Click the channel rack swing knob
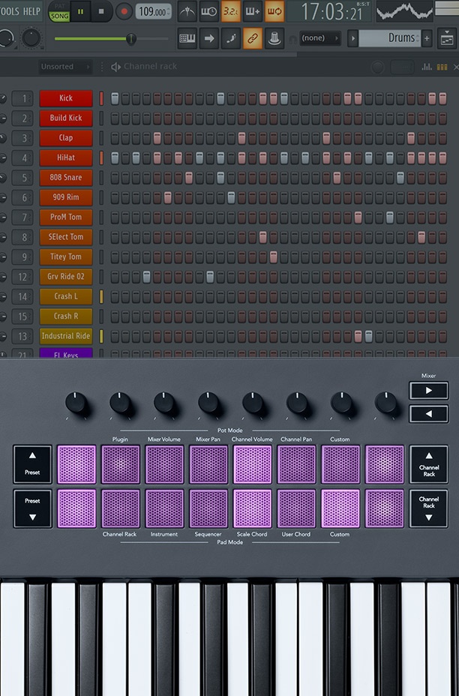This screenshot has width=459, height=696. pos(377,67)
